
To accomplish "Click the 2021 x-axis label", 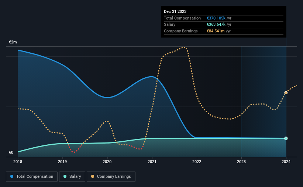I will point(152,162).
